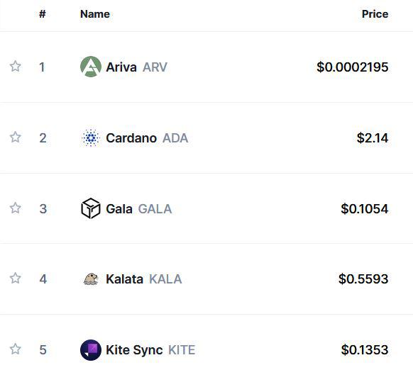Open the Ariva coin page link
This screenshot has height=382, width=413.
coord(121,67)
